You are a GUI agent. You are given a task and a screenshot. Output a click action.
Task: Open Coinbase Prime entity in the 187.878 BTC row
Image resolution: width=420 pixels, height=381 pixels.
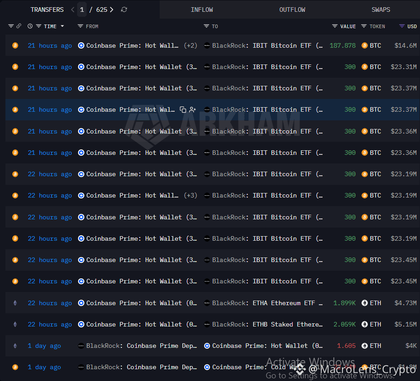[132, 45]
